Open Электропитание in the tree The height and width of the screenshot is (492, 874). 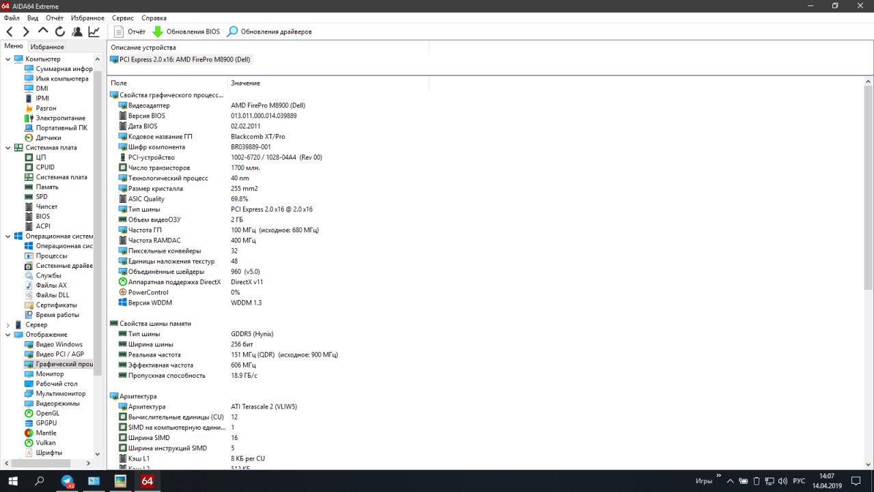click(55, 118)
